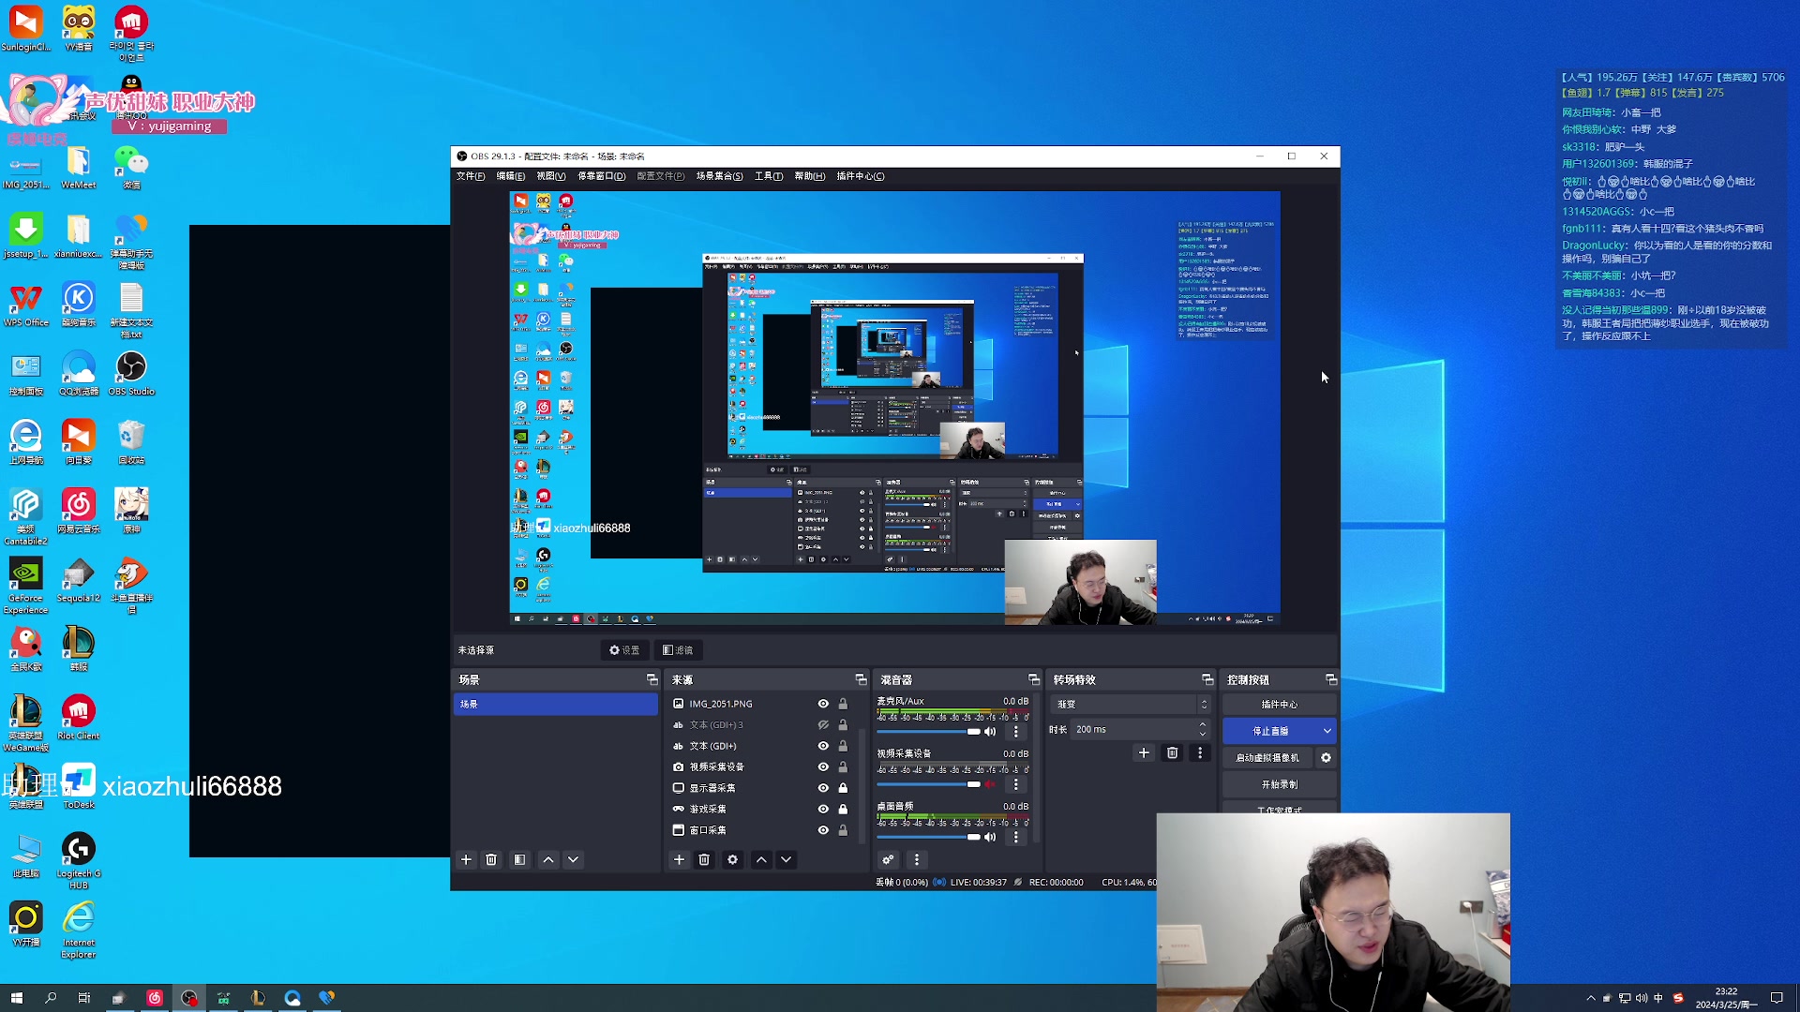Adjust the 桌面音频 volume slider
Screen dimensions: 1800x1012
(928, 837)
